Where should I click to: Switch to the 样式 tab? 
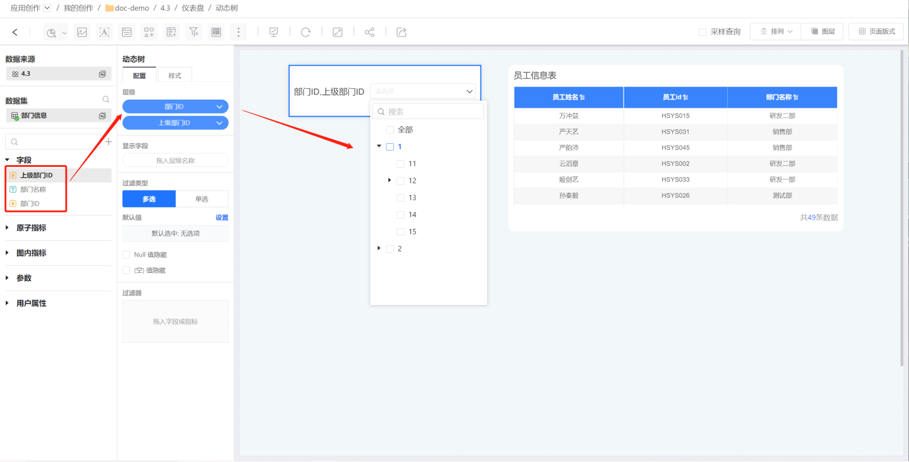pyautogui.click(x=175, y=76)
